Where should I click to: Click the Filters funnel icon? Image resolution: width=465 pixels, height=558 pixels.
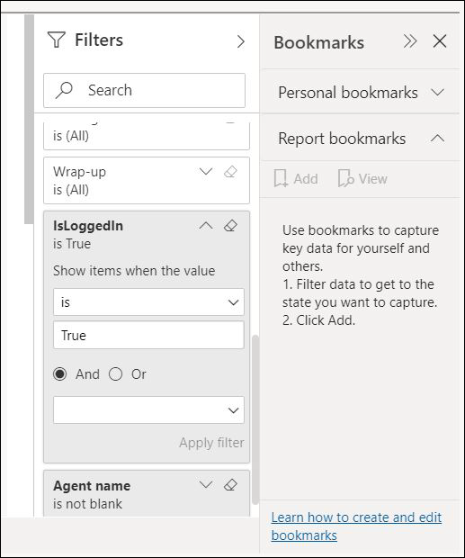56,40
